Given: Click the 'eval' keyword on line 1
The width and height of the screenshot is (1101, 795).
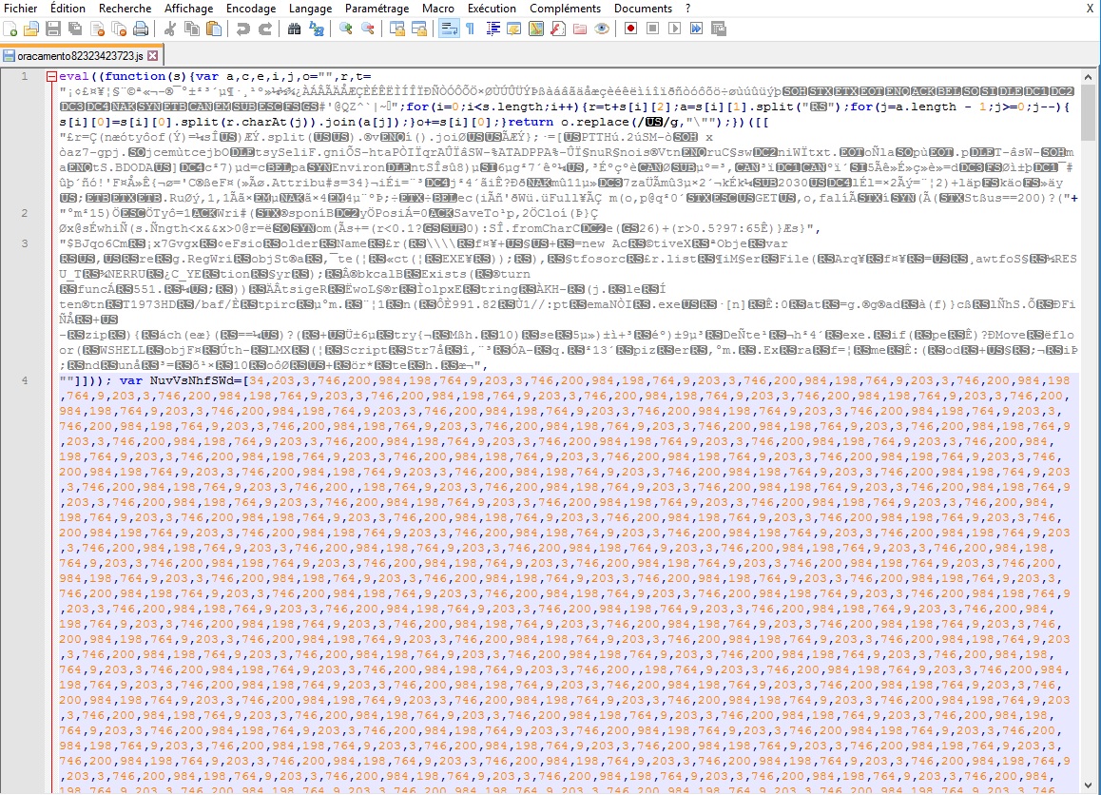Looking at the screenshot, I should 74,76.
